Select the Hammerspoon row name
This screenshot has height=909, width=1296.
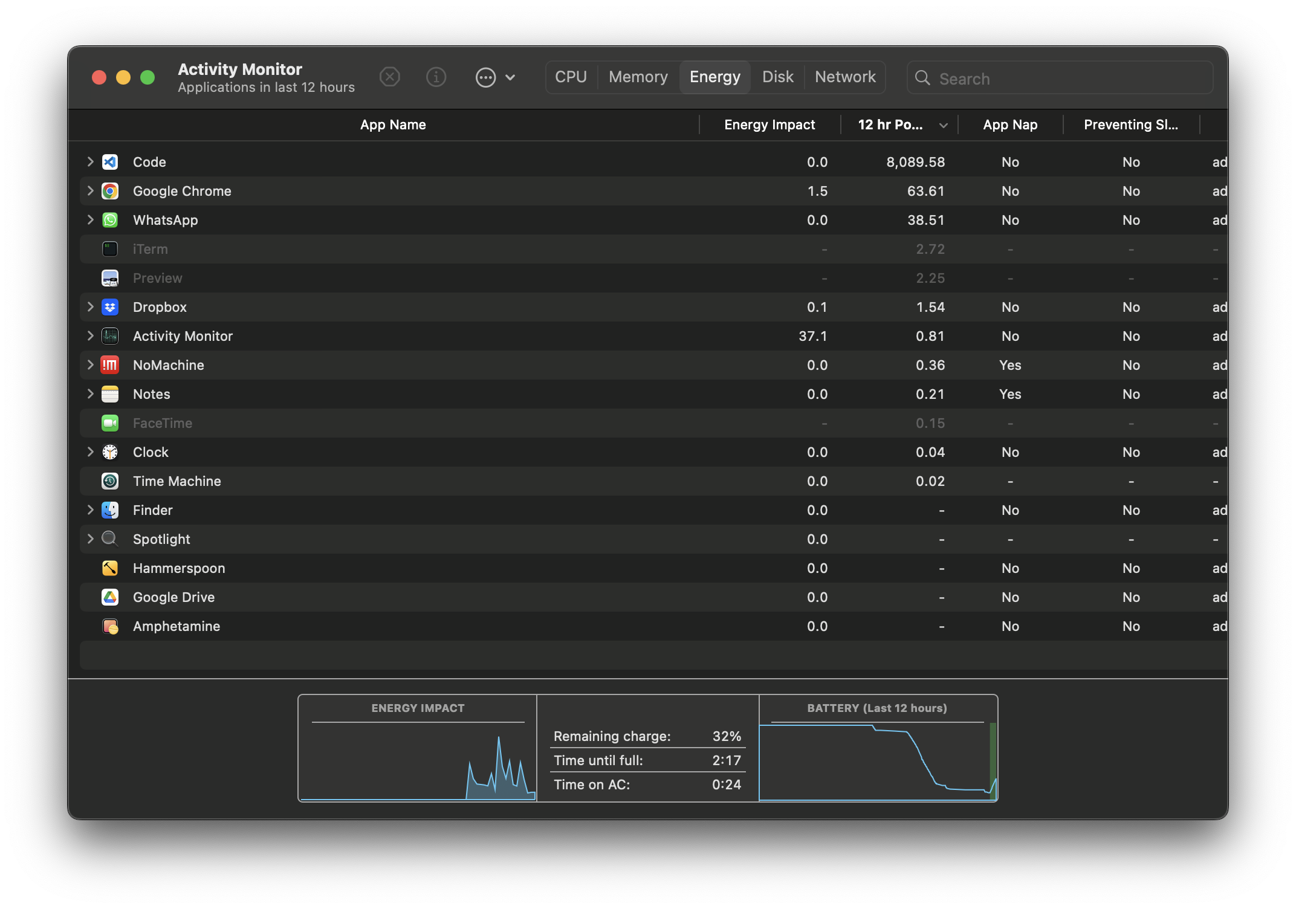(179, 568)
